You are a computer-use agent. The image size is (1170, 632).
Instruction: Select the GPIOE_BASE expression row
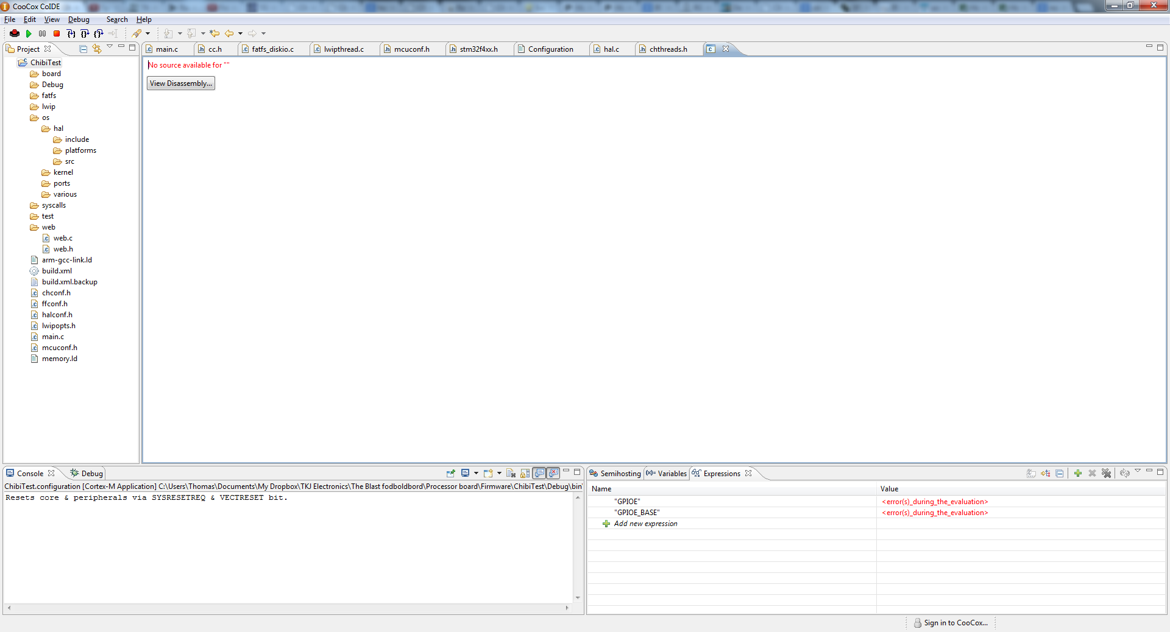(876, 513)
